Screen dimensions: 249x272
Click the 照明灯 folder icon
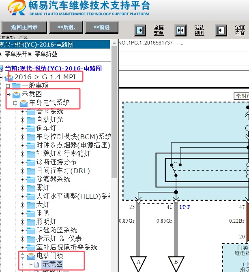[x=31, y=222]
